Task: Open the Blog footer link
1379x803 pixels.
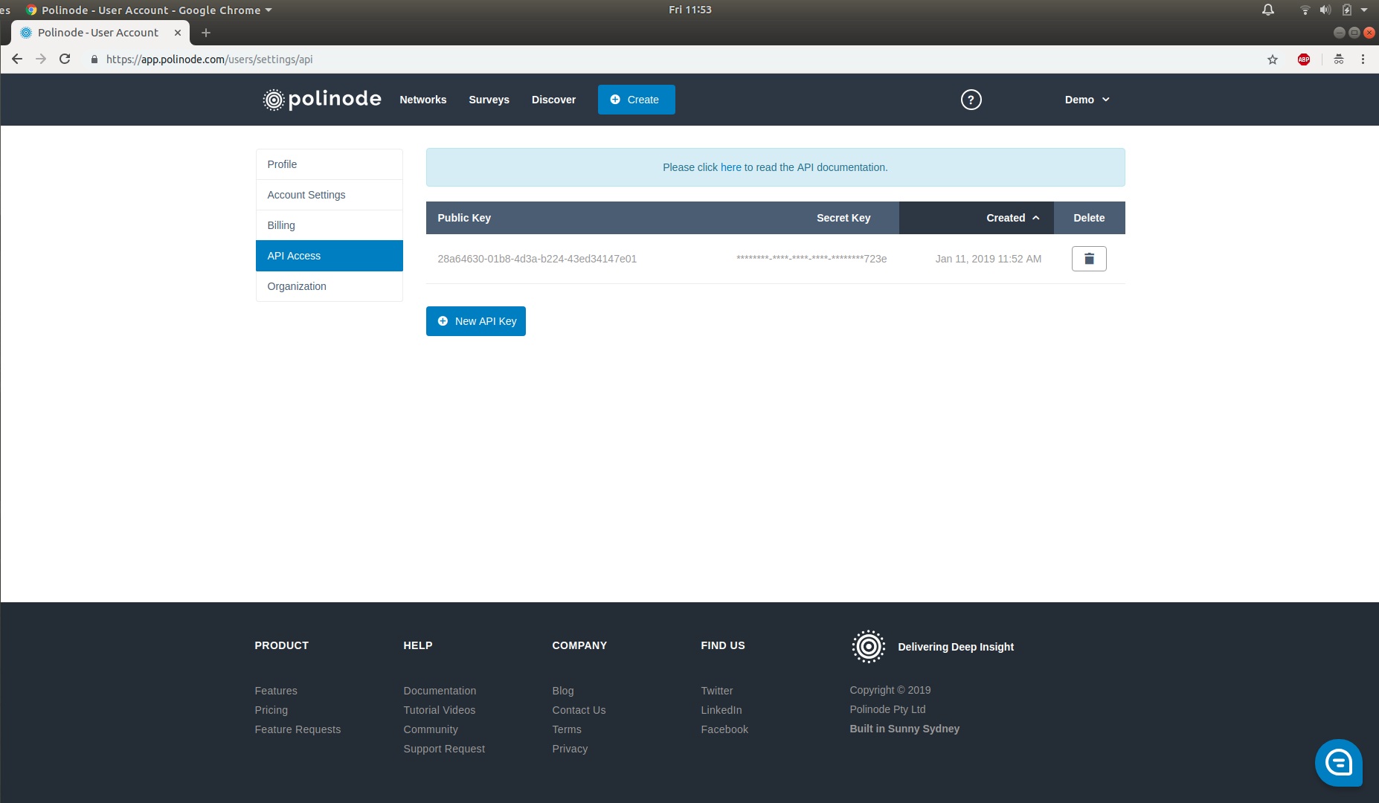Action: pyautogui.click(x=563, y=691)
